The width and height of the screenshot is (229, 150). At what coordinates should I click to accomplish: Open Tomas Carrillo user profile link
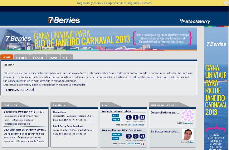133,144
